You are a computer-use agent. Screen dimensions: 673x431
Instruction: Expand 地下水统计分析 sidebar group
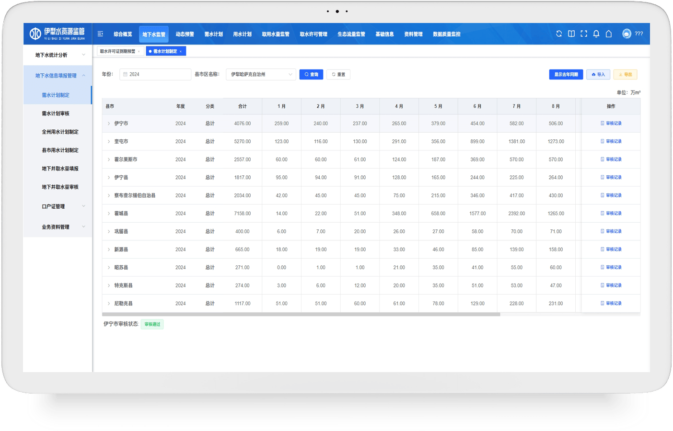(58, 55)
